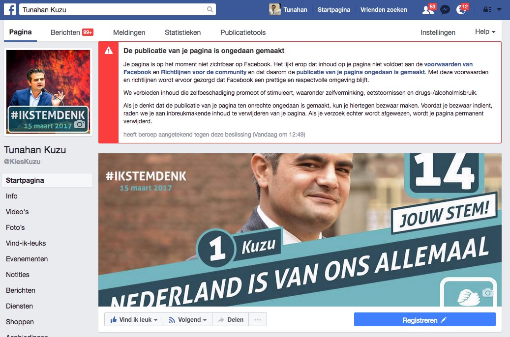Screen dimensions: 510x337
Task: Click the search magnifier icon
Action: point(210,9)
